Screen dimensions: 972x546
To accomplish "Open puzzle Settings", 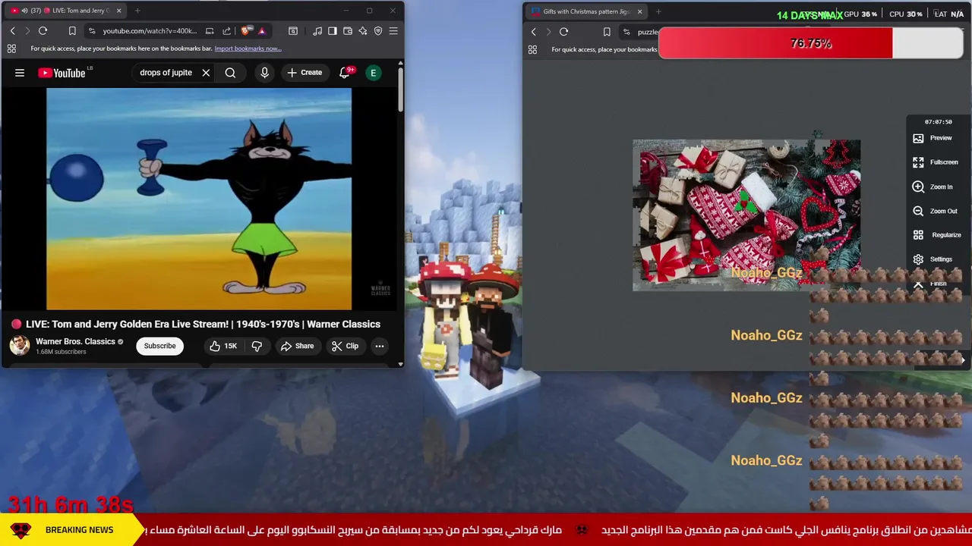I will (x=934, y=259).
